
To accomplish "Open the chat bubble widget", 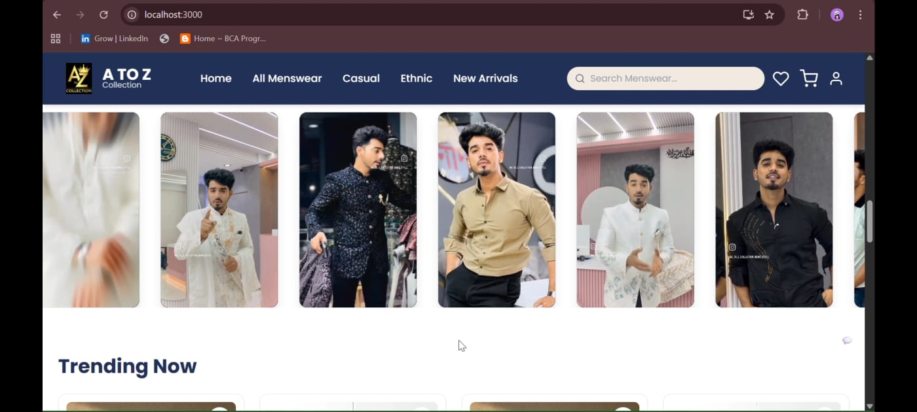I will click(847, 341).
